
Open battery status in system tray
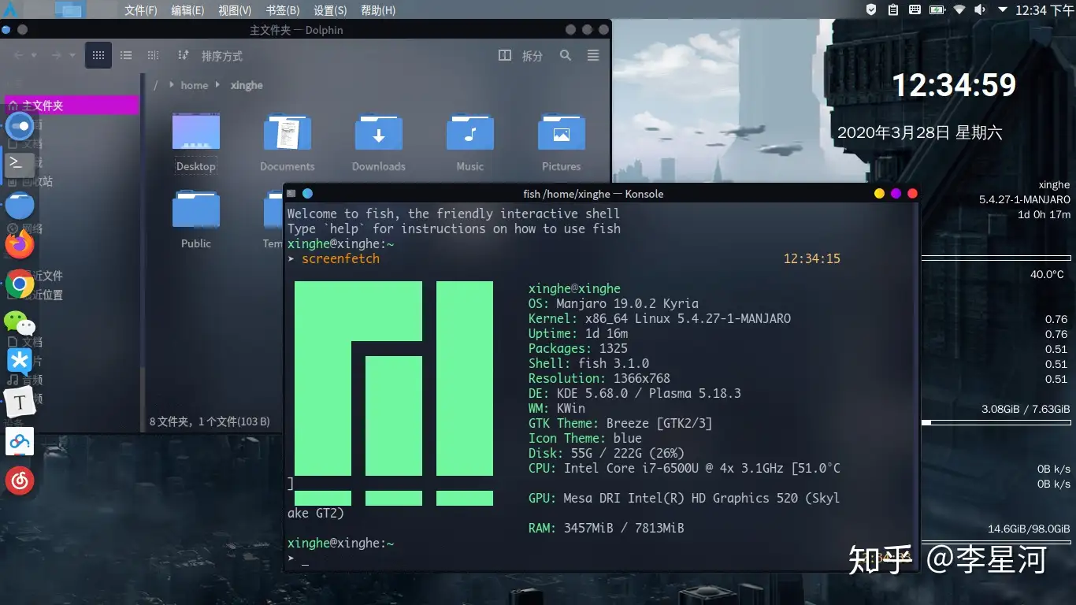[x=937, y=10]
